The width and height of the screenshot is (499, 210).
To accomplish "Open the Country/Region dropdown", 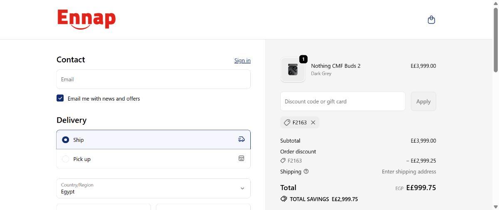I will (153, 188).
